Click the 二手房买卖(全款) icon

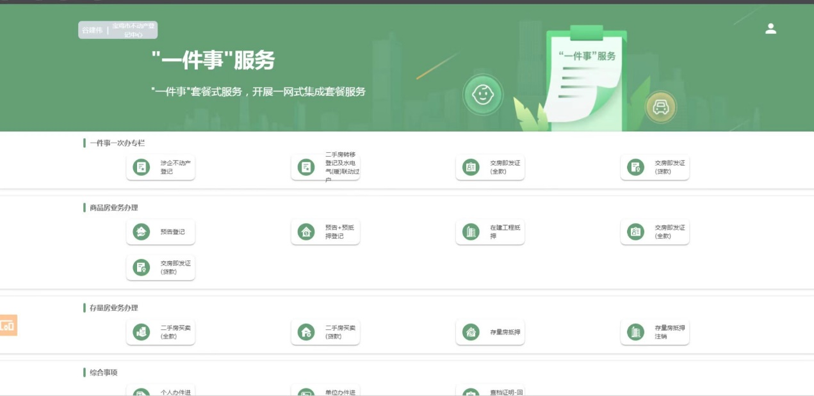tap(141, 332)
